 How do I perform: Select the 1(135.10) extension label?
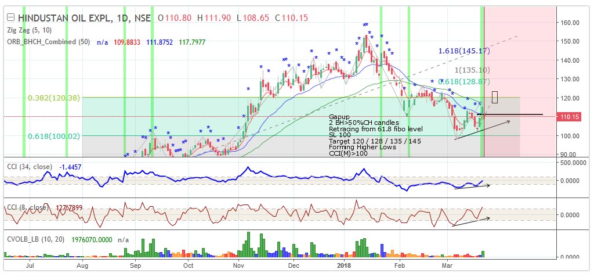click(472, 70)
